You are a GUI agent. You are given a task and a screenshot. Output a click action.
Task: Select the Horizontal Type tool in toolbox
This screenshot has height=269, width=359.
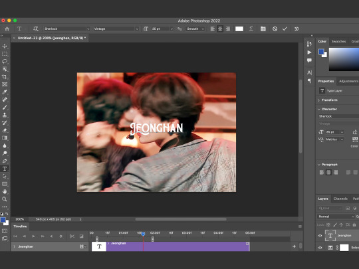(x=5, y=169)
